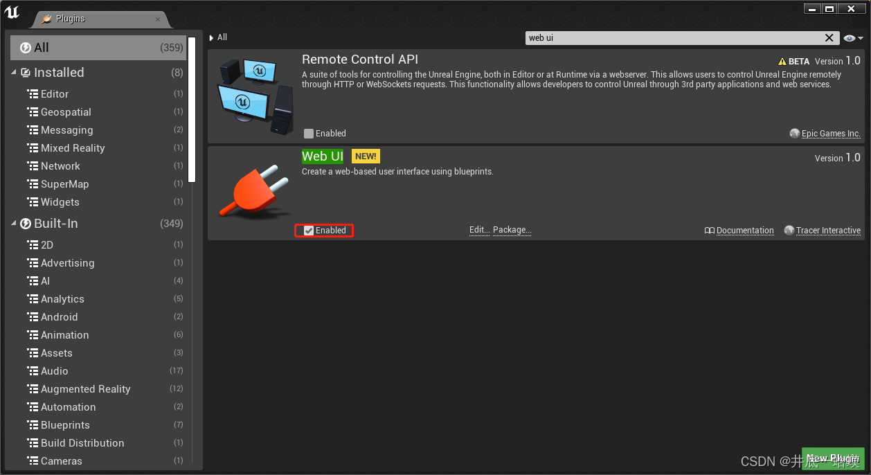The height and width of the screenshot is (475, 871).
Task: Select the Build Distribution category label
Action: [82, 443]
